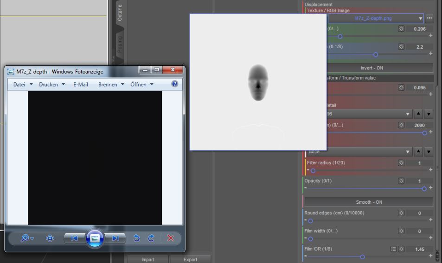Click the Texture / RGB Image label
442x263 pixels.
pos(328,10)
